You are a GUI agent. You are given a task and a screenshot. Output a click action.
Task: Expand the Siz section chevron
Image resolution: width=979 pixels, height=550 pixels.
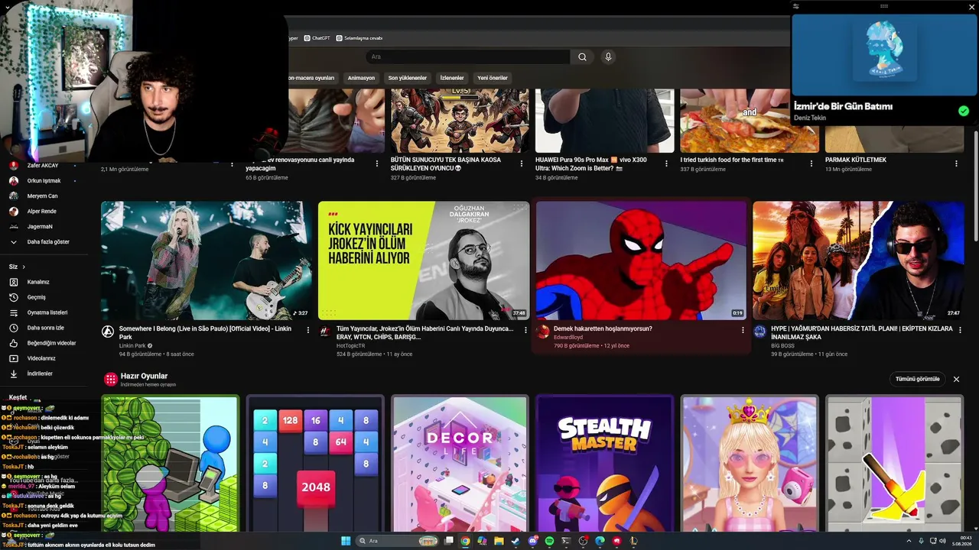point(24,267)
